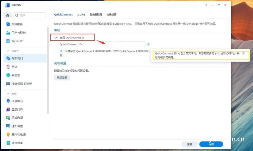This screenshot has width=253, height=151.
Task: Open 信息中心 info center icon
Action: pos(8,101)
